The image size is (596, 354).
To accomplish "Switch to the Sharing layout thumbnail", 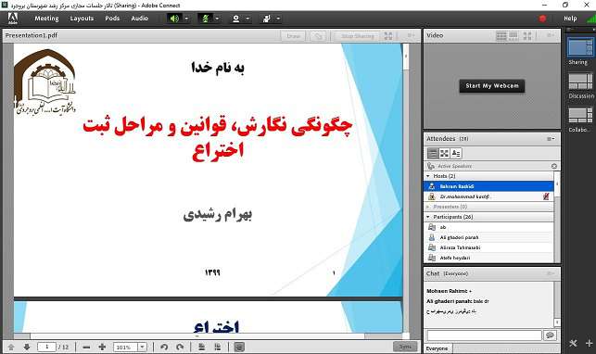I will tap(580, 48).
